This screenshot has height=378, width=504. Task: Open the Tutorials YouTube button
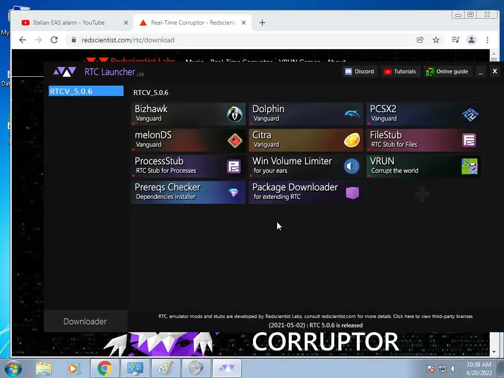tap(400, 71)
